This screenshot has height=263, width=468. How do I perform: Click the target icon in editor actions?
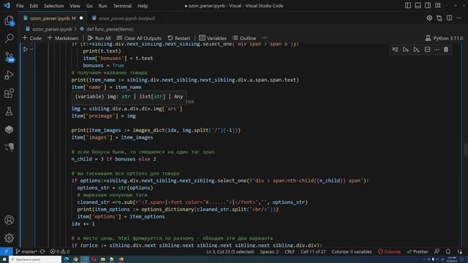click(429, 18)
